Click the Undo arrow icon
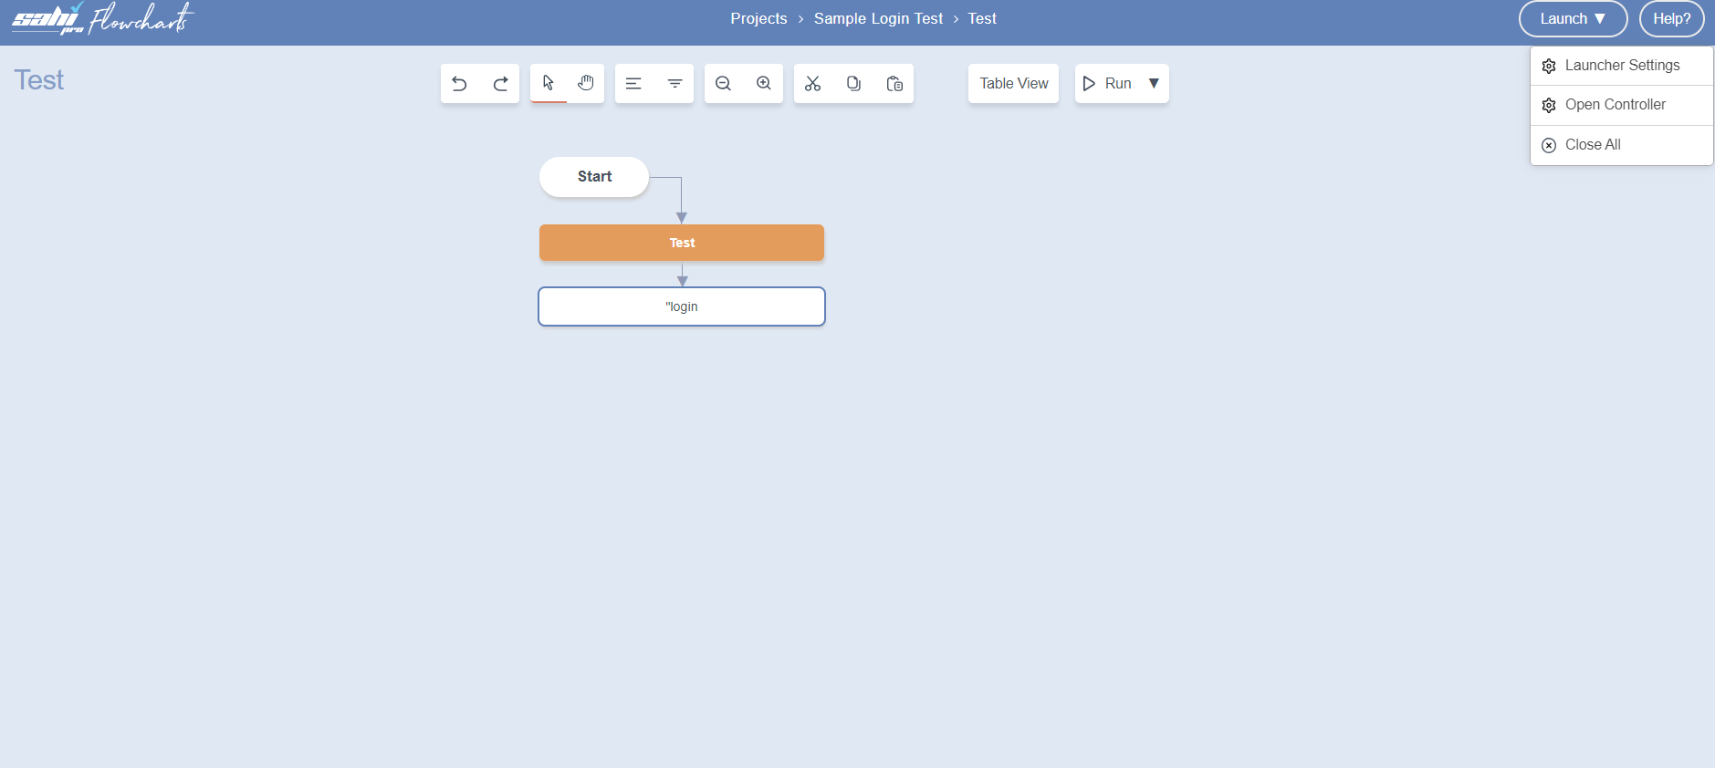The height and width of the screenshot is (768, 1715). click(x=460, y=84)
